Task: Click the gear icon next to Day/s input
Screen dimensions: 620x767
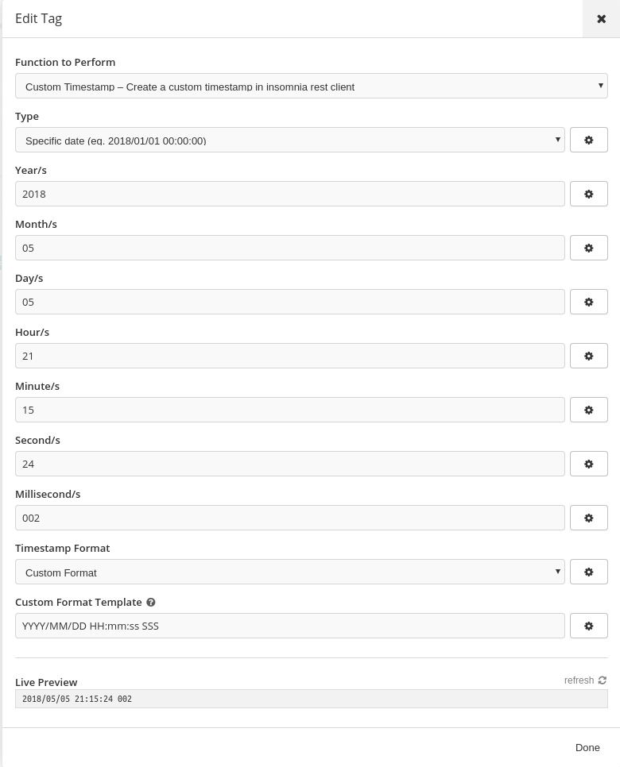Action: point(589,302)
